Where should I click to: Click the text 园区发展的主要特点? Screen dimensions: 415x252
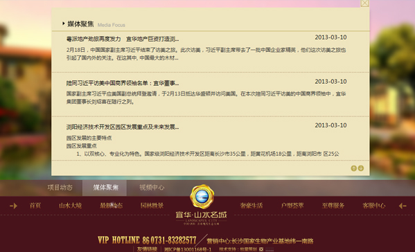[89, 138]
